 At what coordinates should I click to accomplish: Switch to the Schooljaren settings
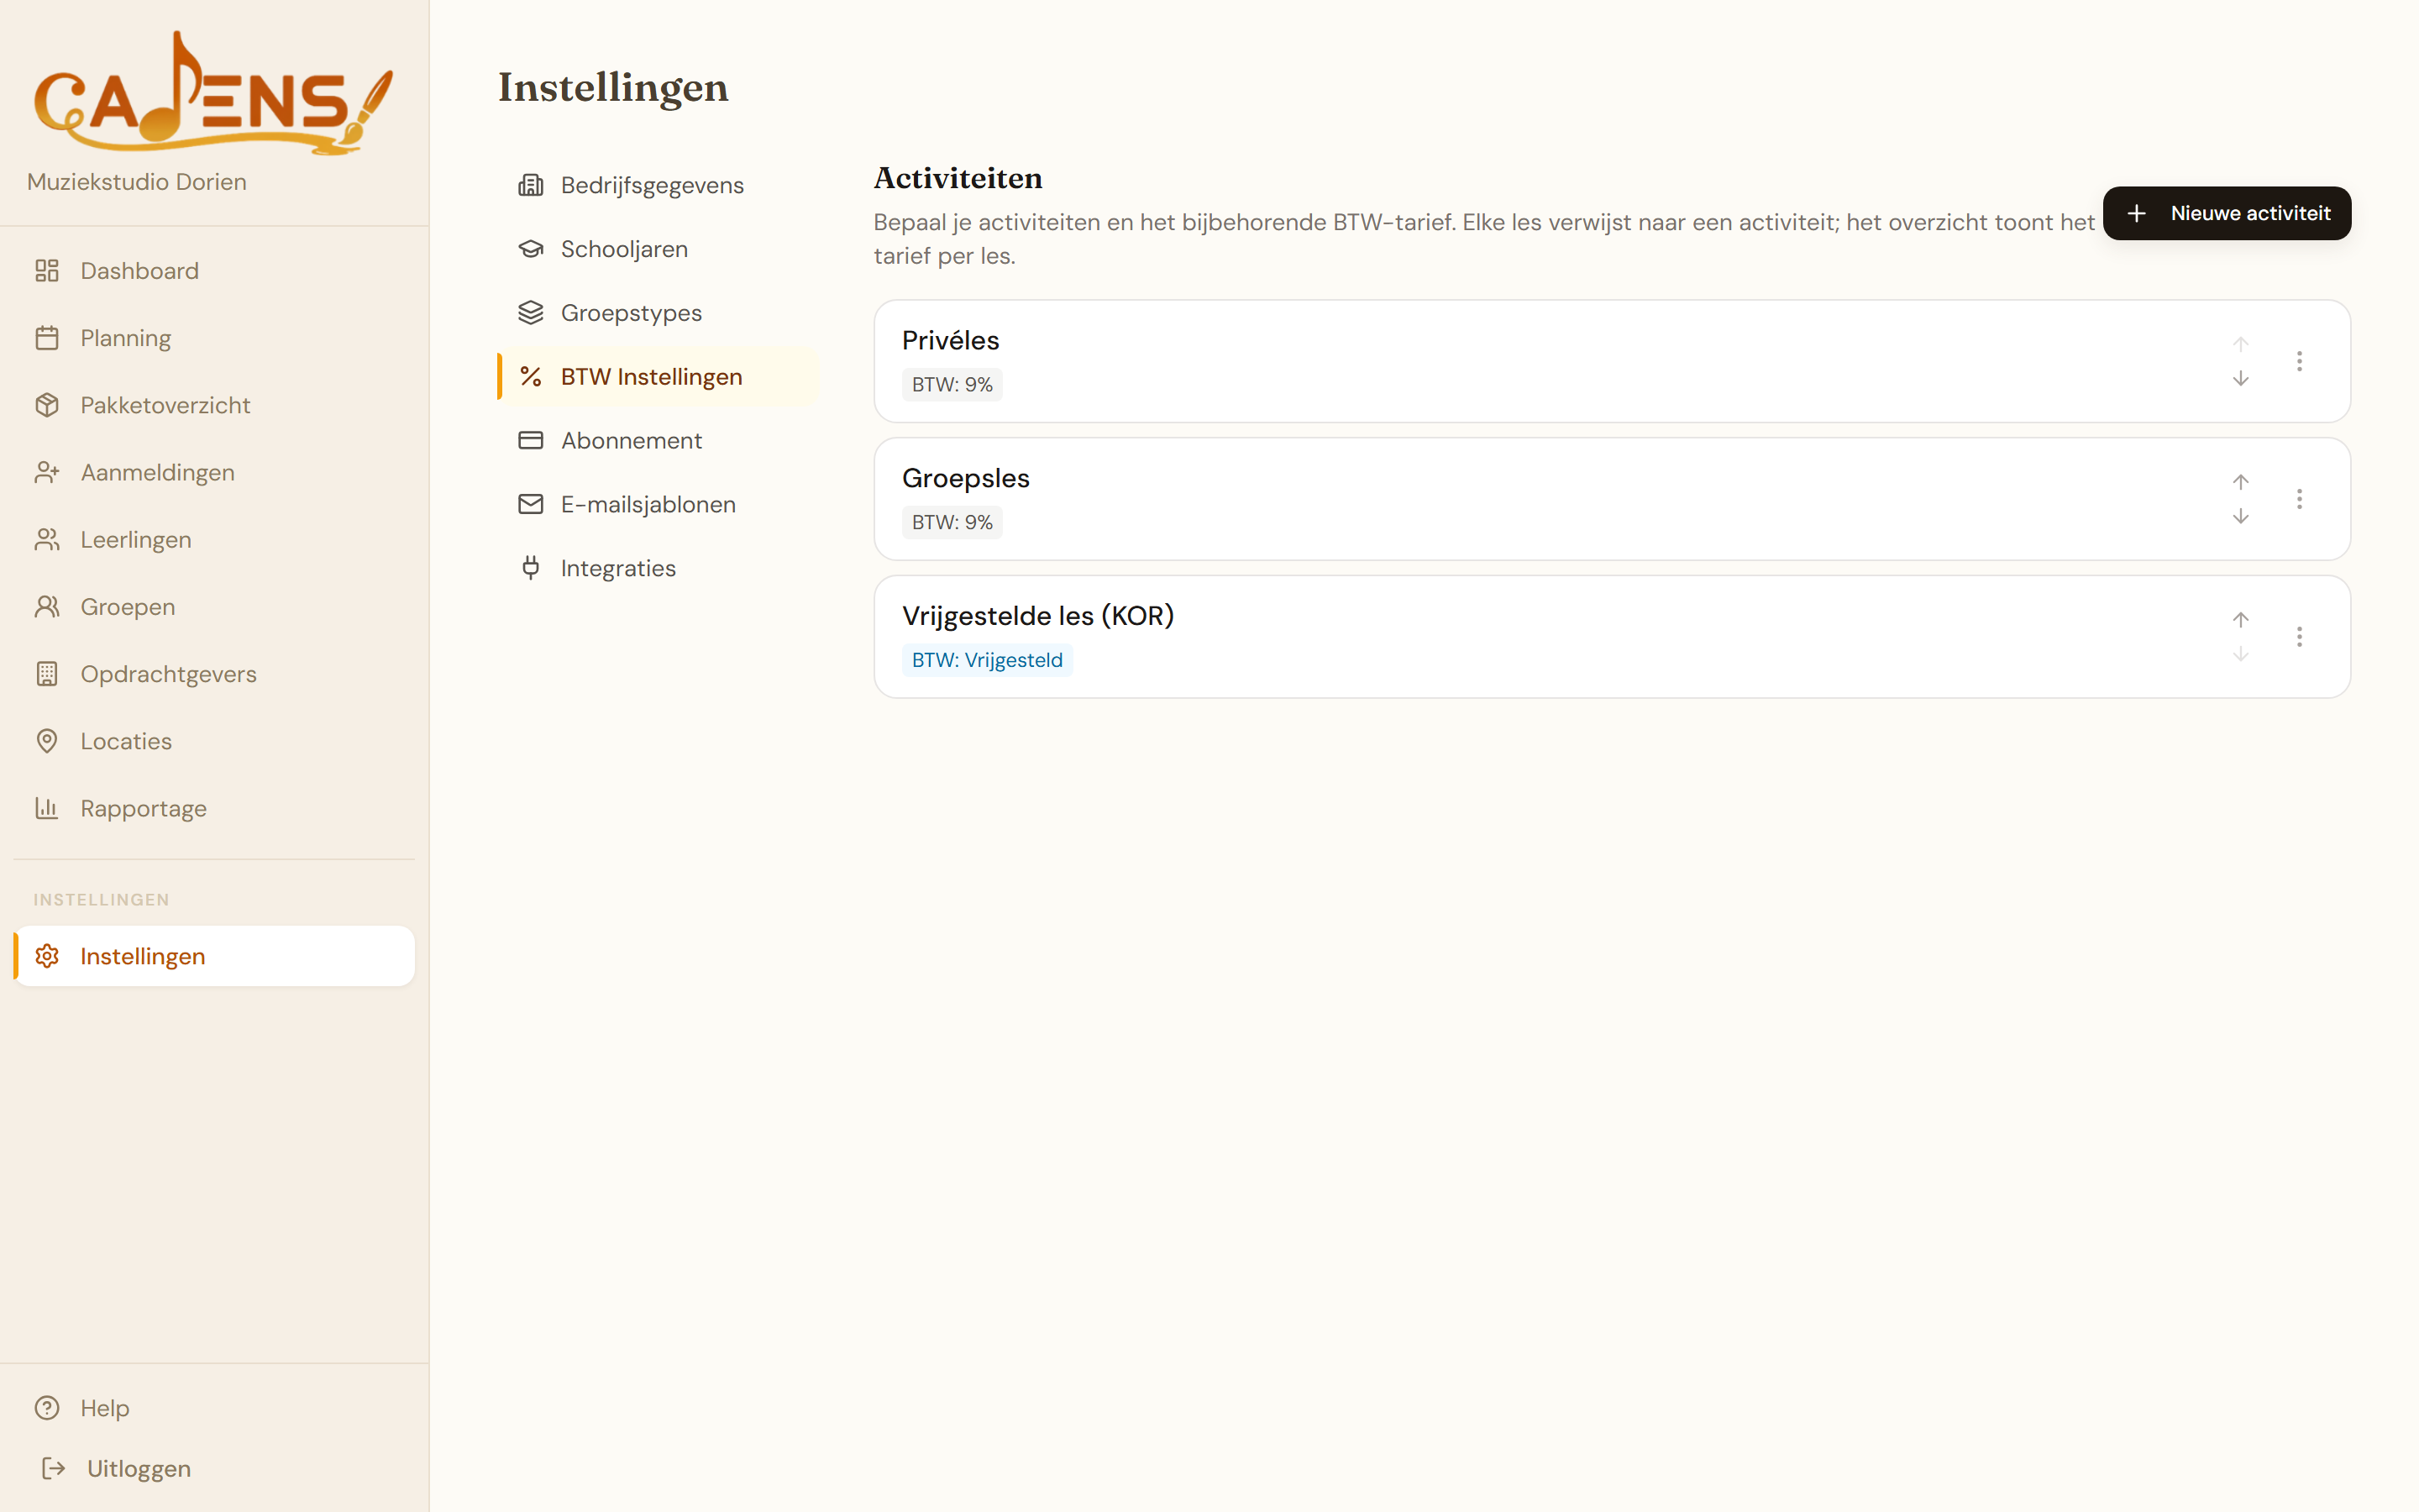tap(659, 249)
